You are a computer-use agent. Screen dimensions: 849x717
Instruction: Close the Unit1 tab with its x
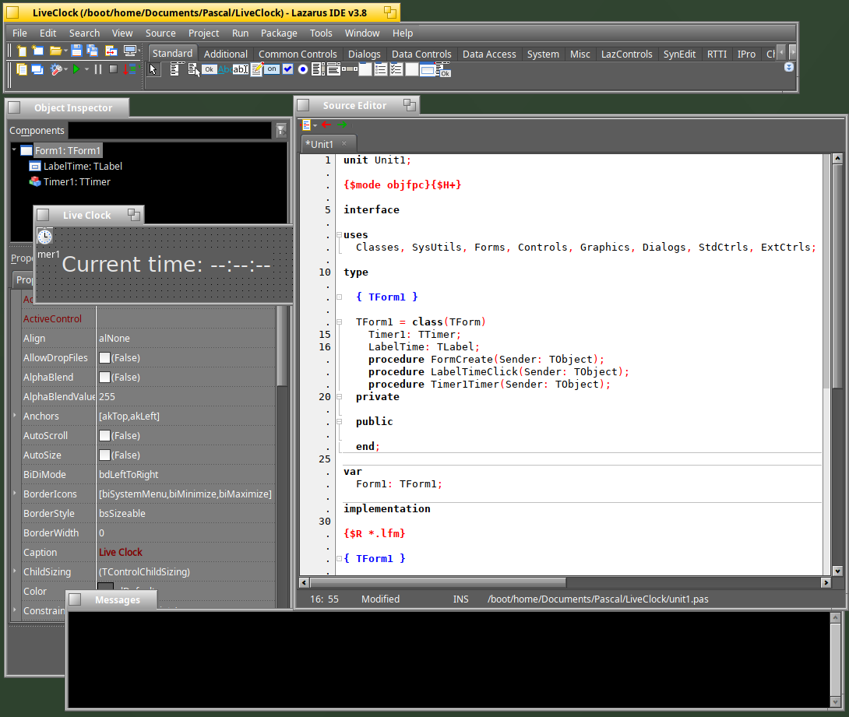pos(343,143)
